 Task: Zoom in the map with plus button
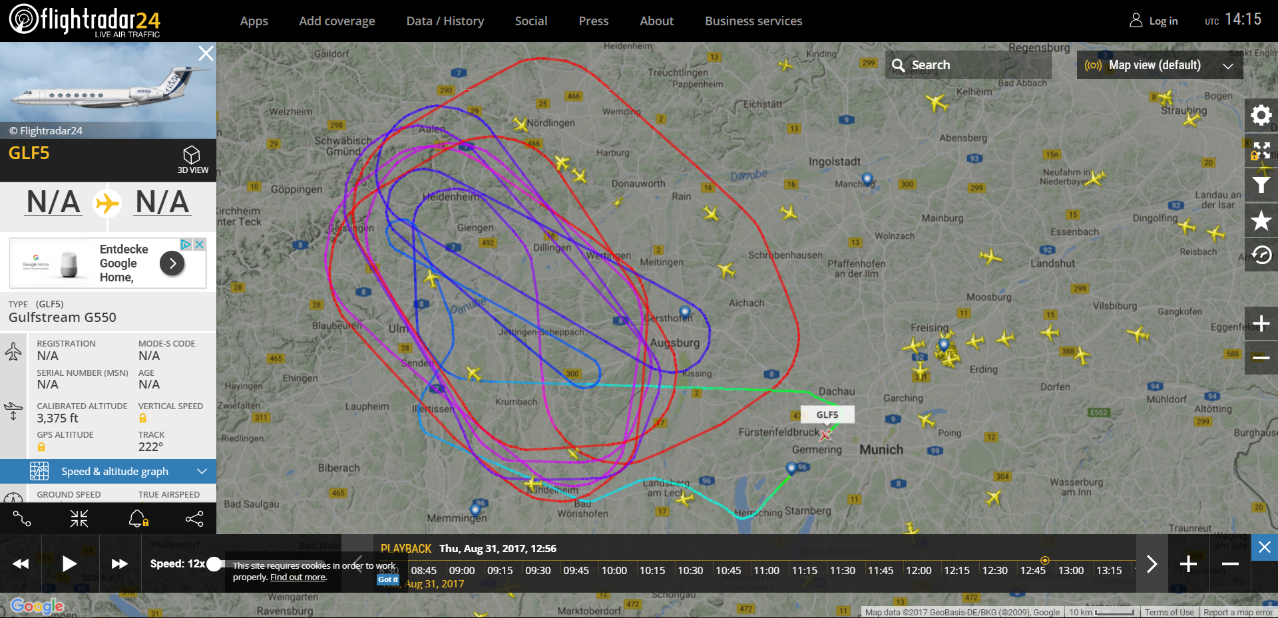1261,323
